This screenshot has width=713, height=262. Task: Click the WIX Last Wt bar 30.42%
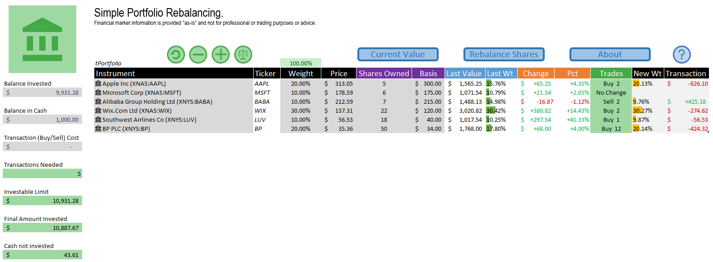500,110
